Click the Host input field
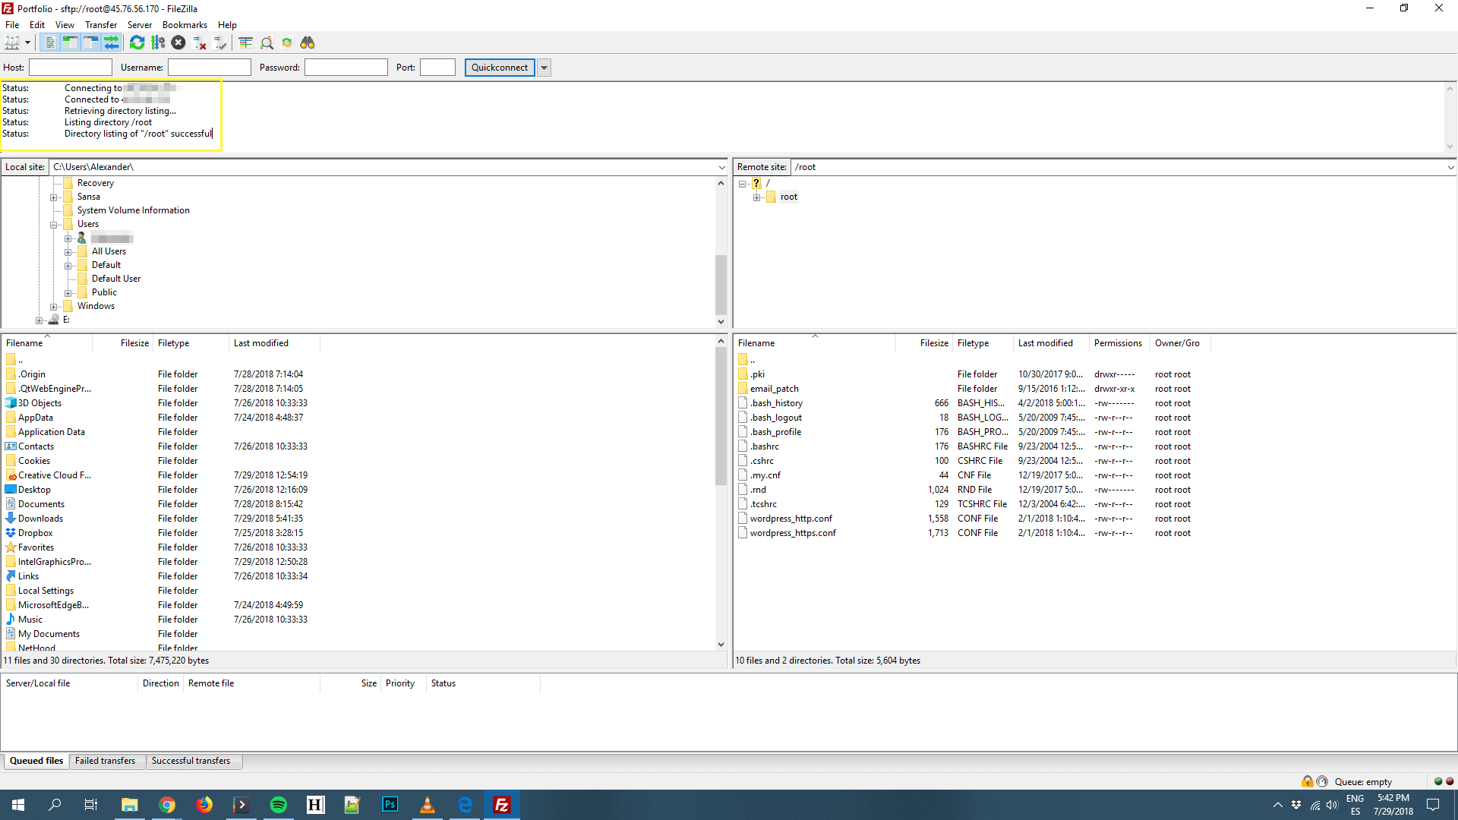Viewport: 1458px width, 820px height. click(69, 66)
